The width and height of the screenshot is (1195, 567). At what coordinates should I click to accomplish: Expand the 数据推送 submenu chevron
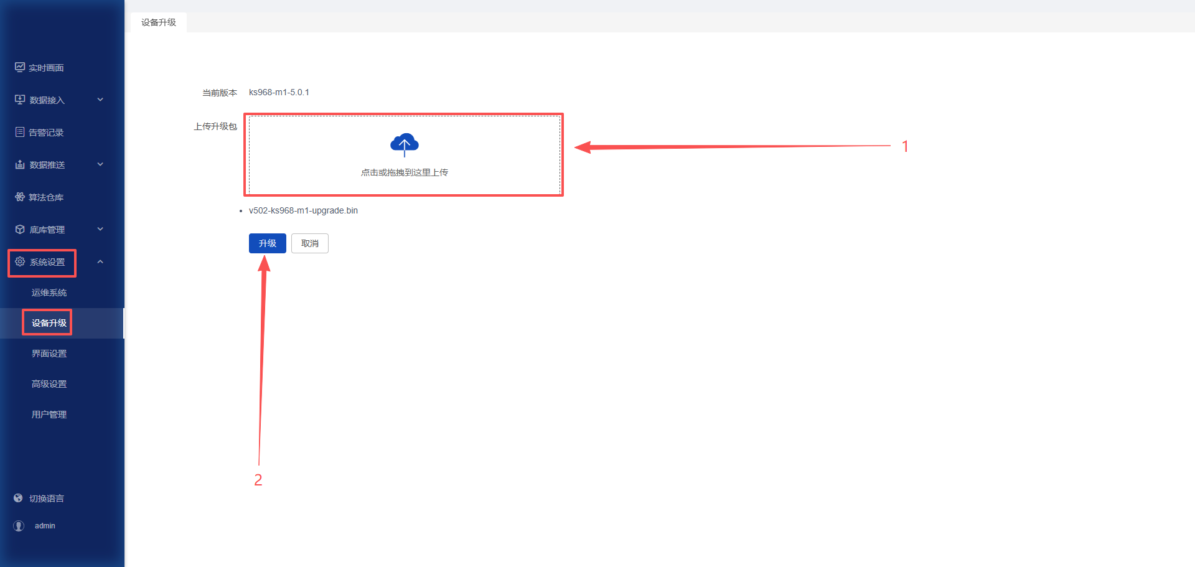point(100,164)
